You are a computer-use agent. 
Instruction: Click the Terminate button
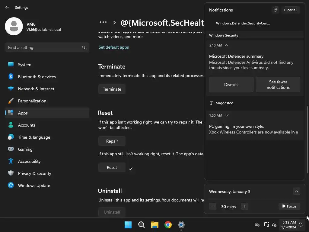point(112,89)
